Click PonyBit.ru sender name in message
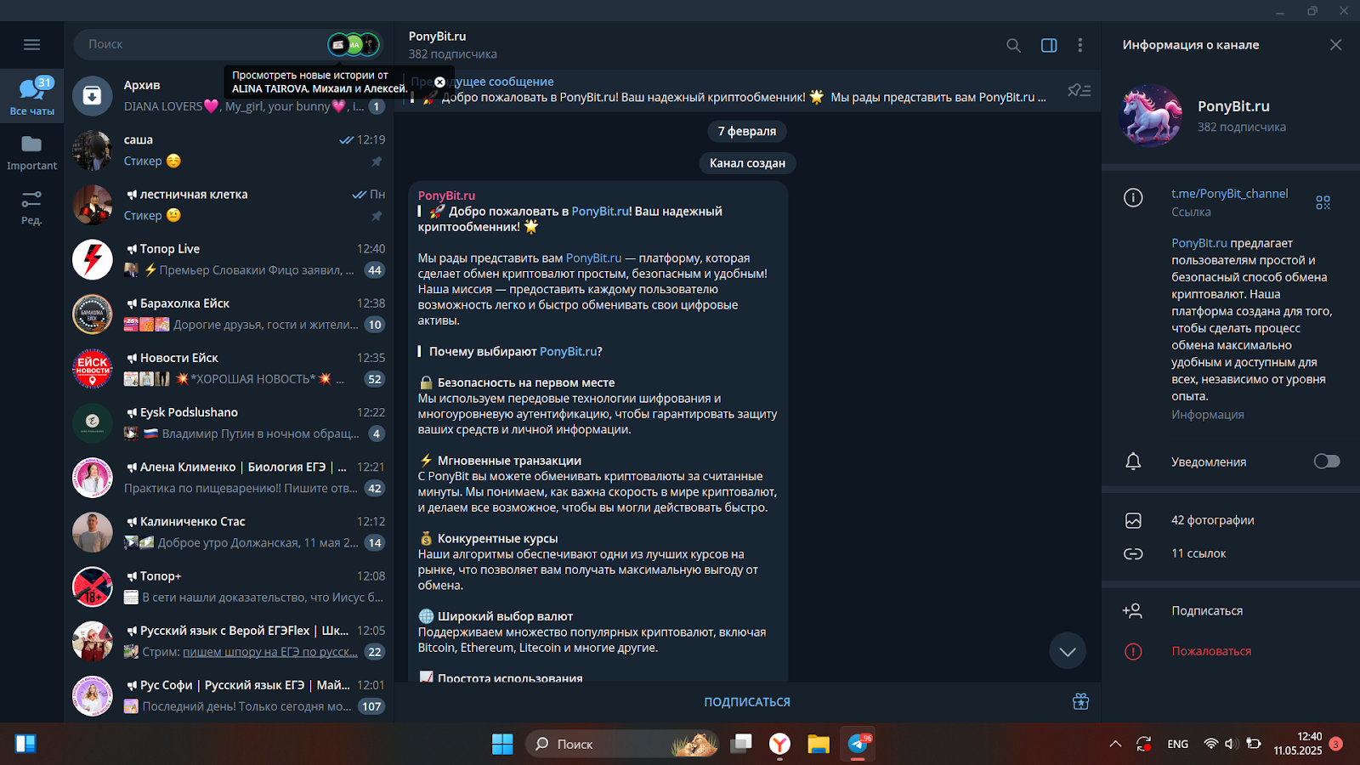The height and width of the screenshot is (765, 1360). [446, 195]
